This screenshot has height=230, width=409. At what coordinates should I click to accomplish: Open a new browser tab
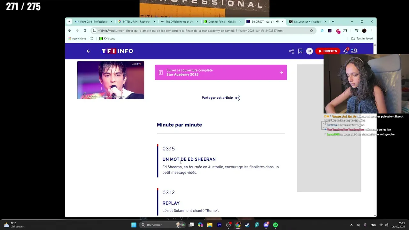tap(333, 22)
